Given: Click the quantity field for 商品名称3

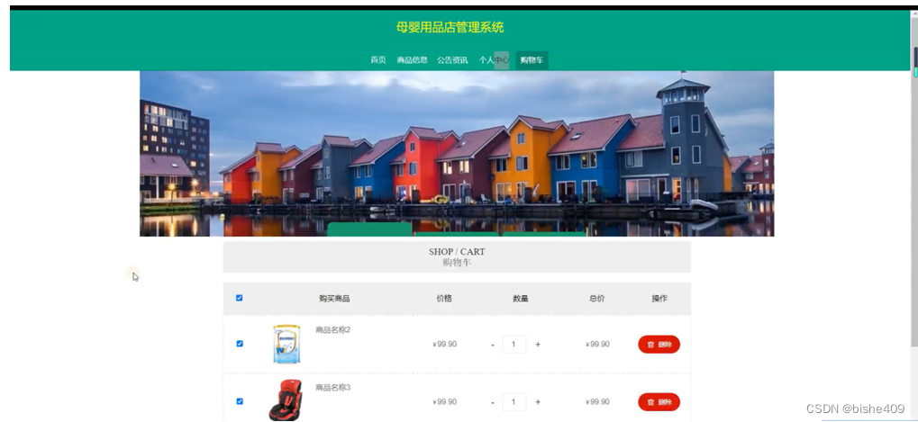Looking at the screenshot, I should pos(514,402).
